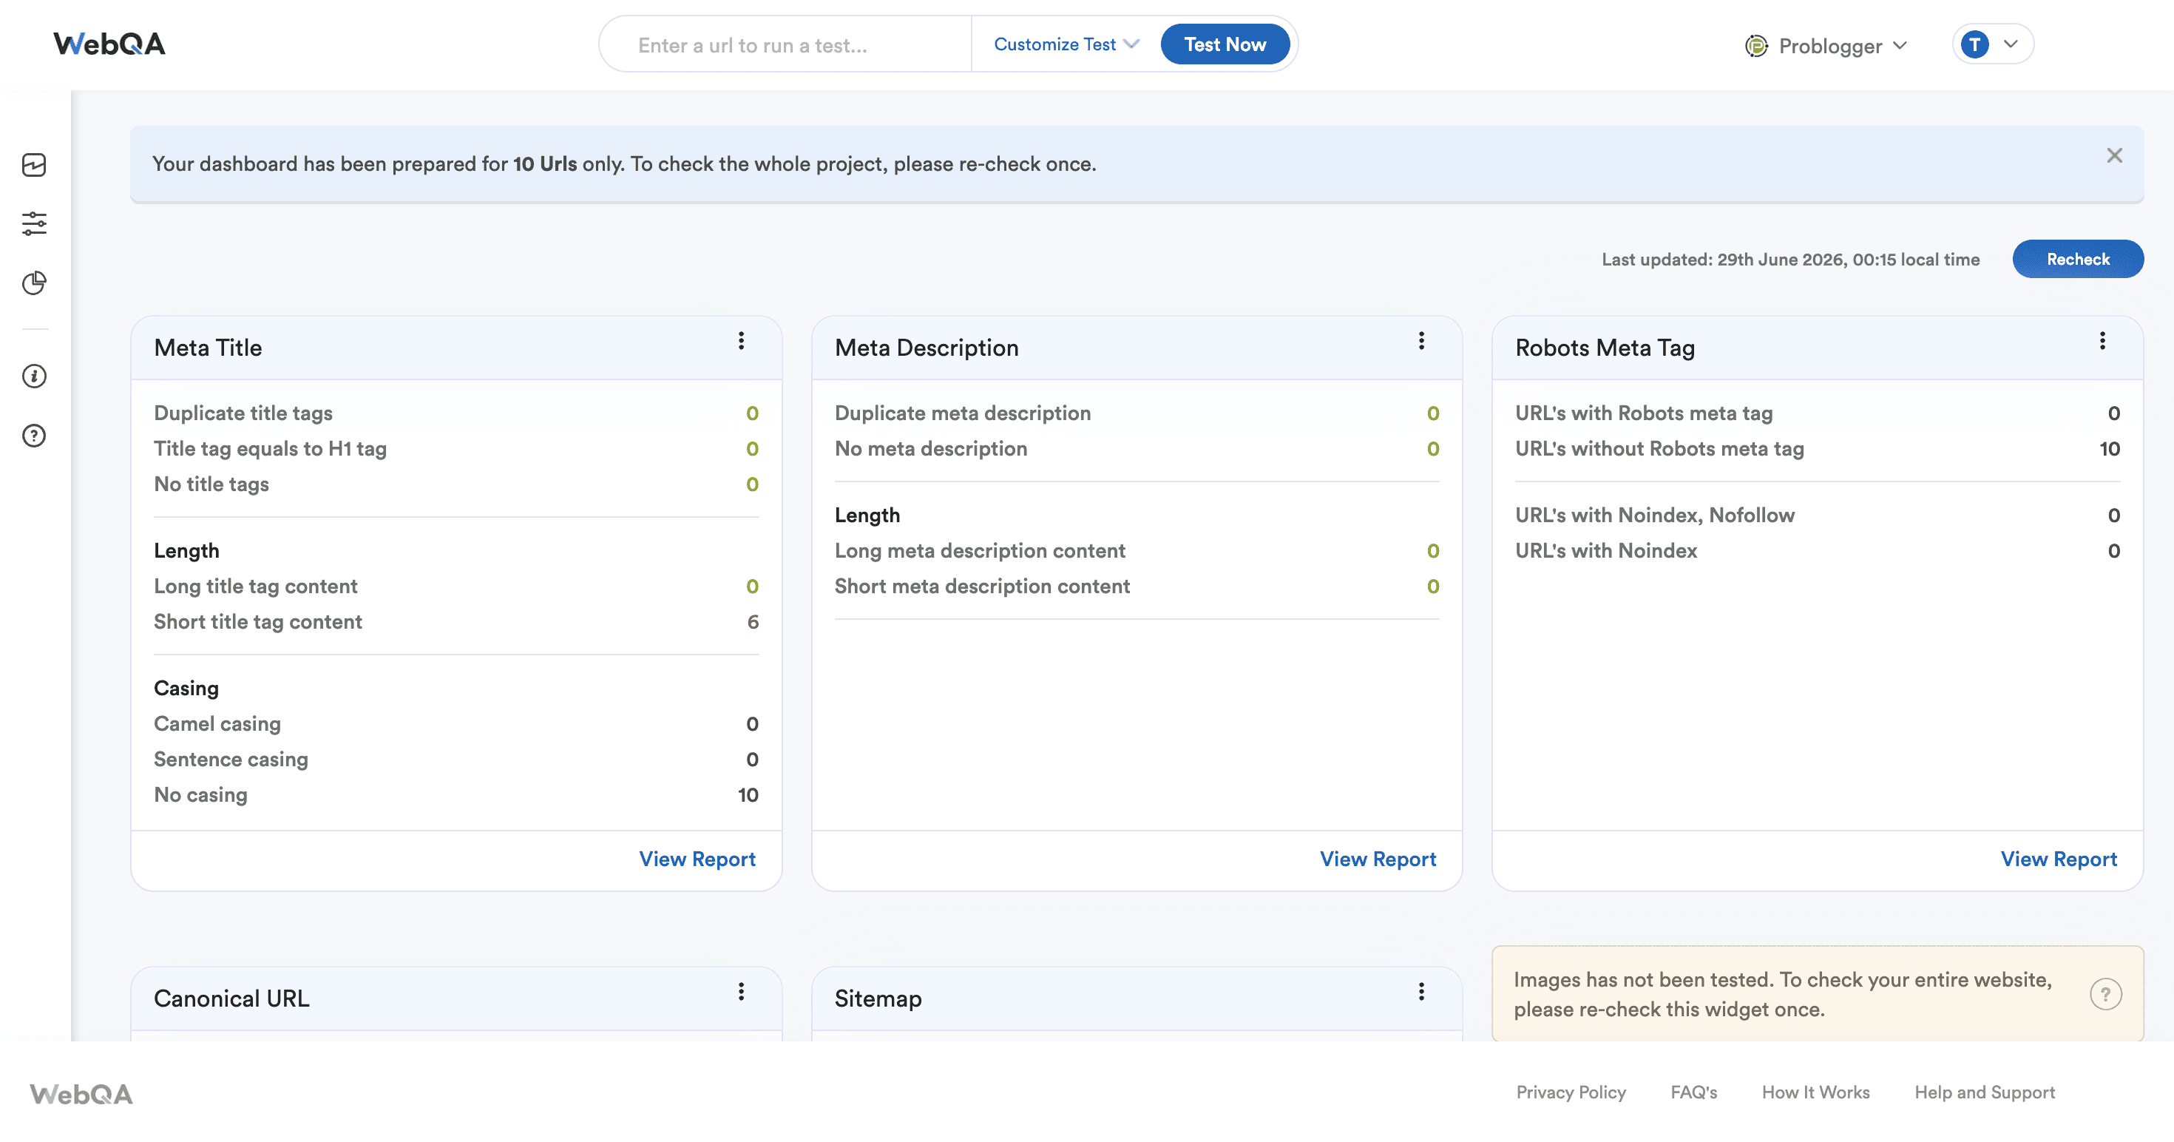The width and height of the screenshot is (2174, 1142).
Task: Expand the Customize Test dropdown
Action: tap(1066, 44)
